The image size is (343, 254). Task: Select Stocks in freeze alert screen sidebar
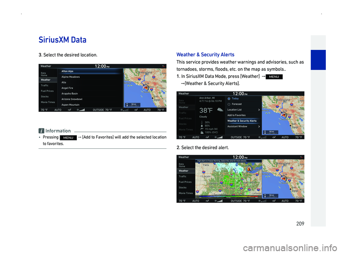point(183,188)
